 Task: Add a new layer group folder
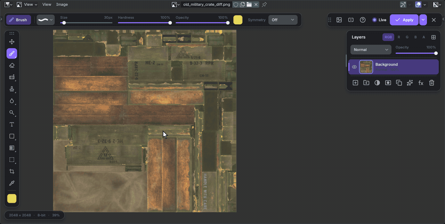[x=366, y=83]
